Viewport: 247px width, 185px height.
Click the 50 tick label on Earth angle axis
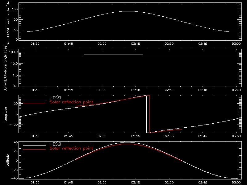16,30
